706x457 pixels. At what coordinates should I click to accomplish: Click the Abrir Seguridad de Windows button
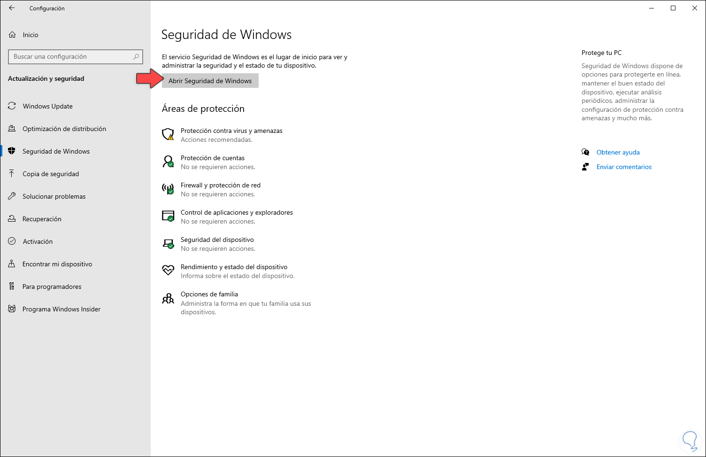click(x=210, y=81)
